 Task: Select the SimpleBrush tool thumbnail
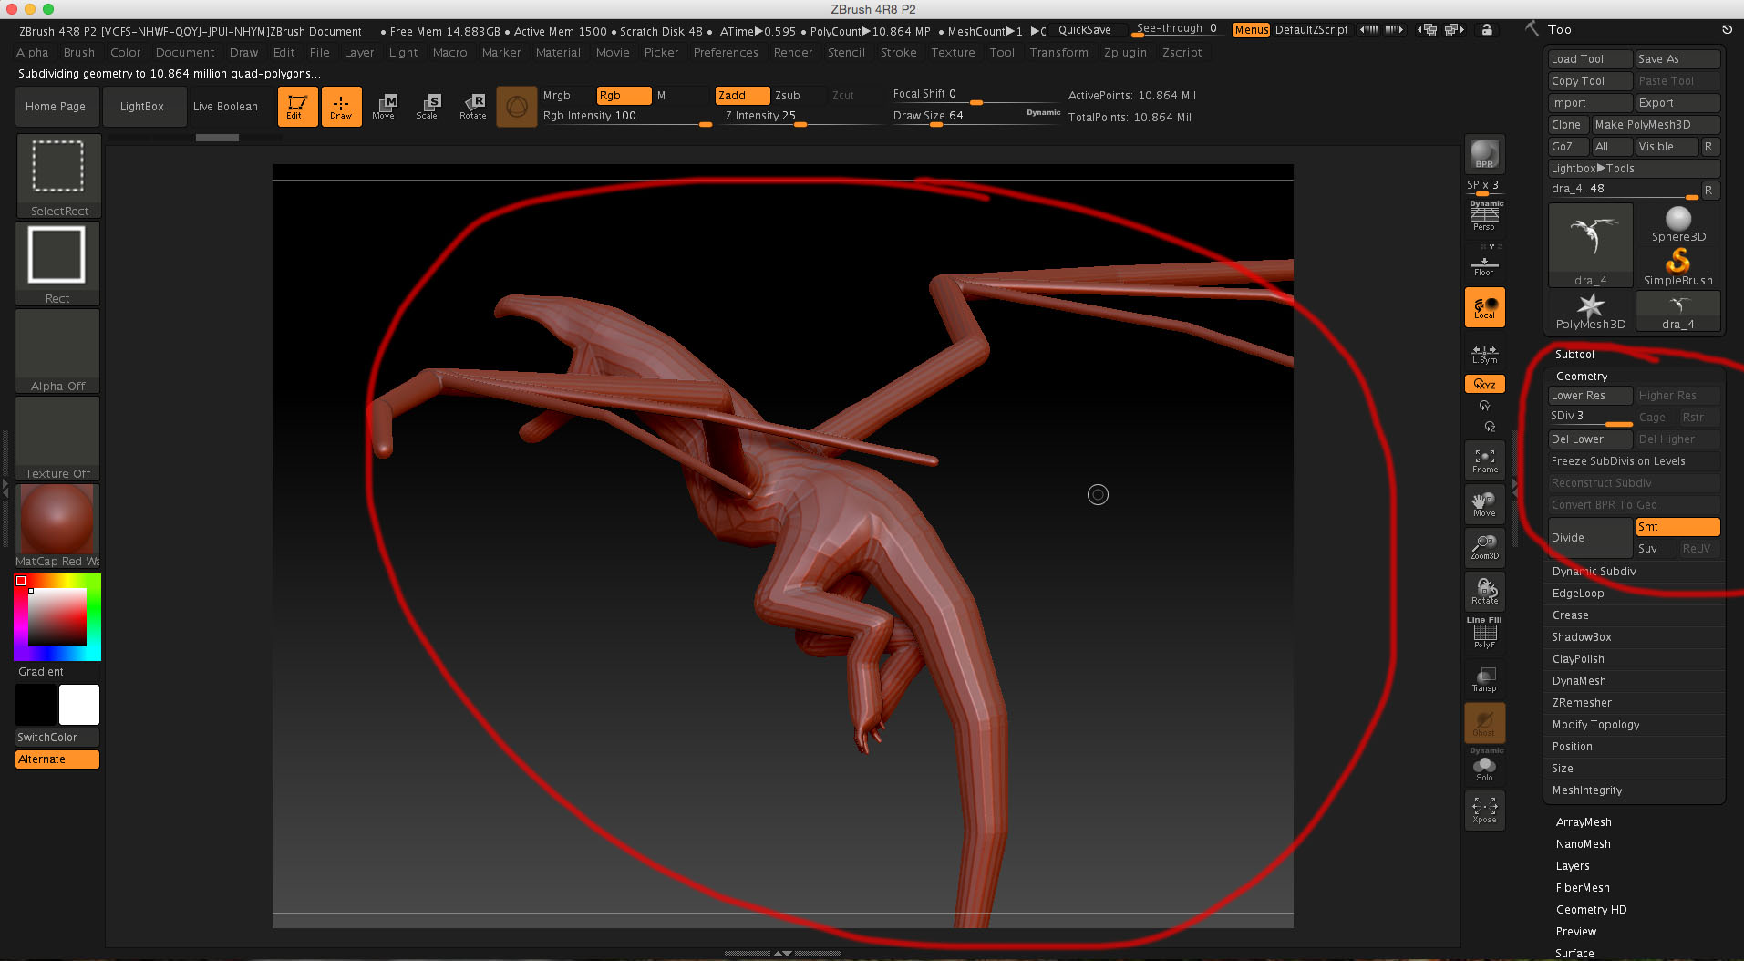[1677, 267]
